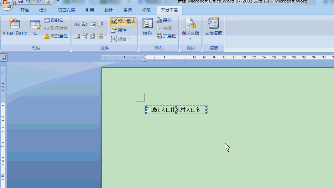Screen dimensions: 334x188
Task: Click the right-middle handle of checkbox control
Action: click(207, 110)
